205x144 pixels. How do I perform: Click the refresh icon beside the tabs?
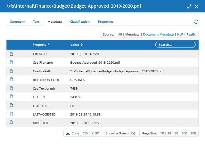point(196,22)
